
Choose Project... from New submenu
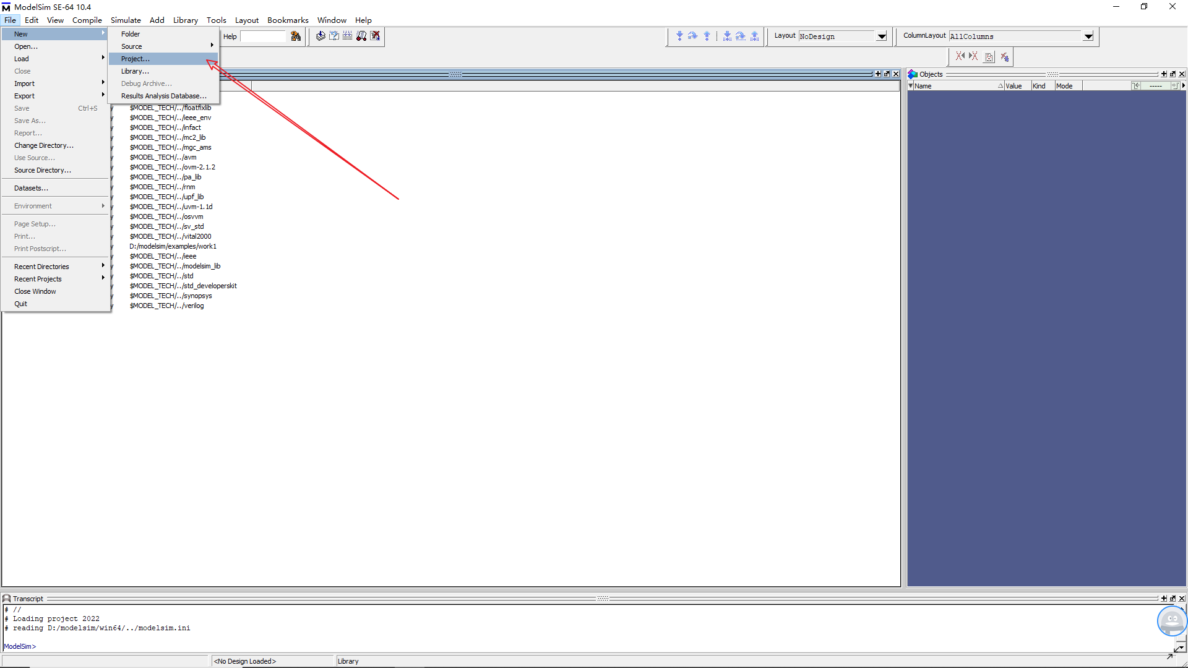(163, 59)
